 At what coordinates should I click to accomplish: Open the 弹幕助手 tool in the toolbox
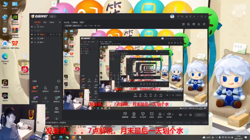[x=34, y=89]
